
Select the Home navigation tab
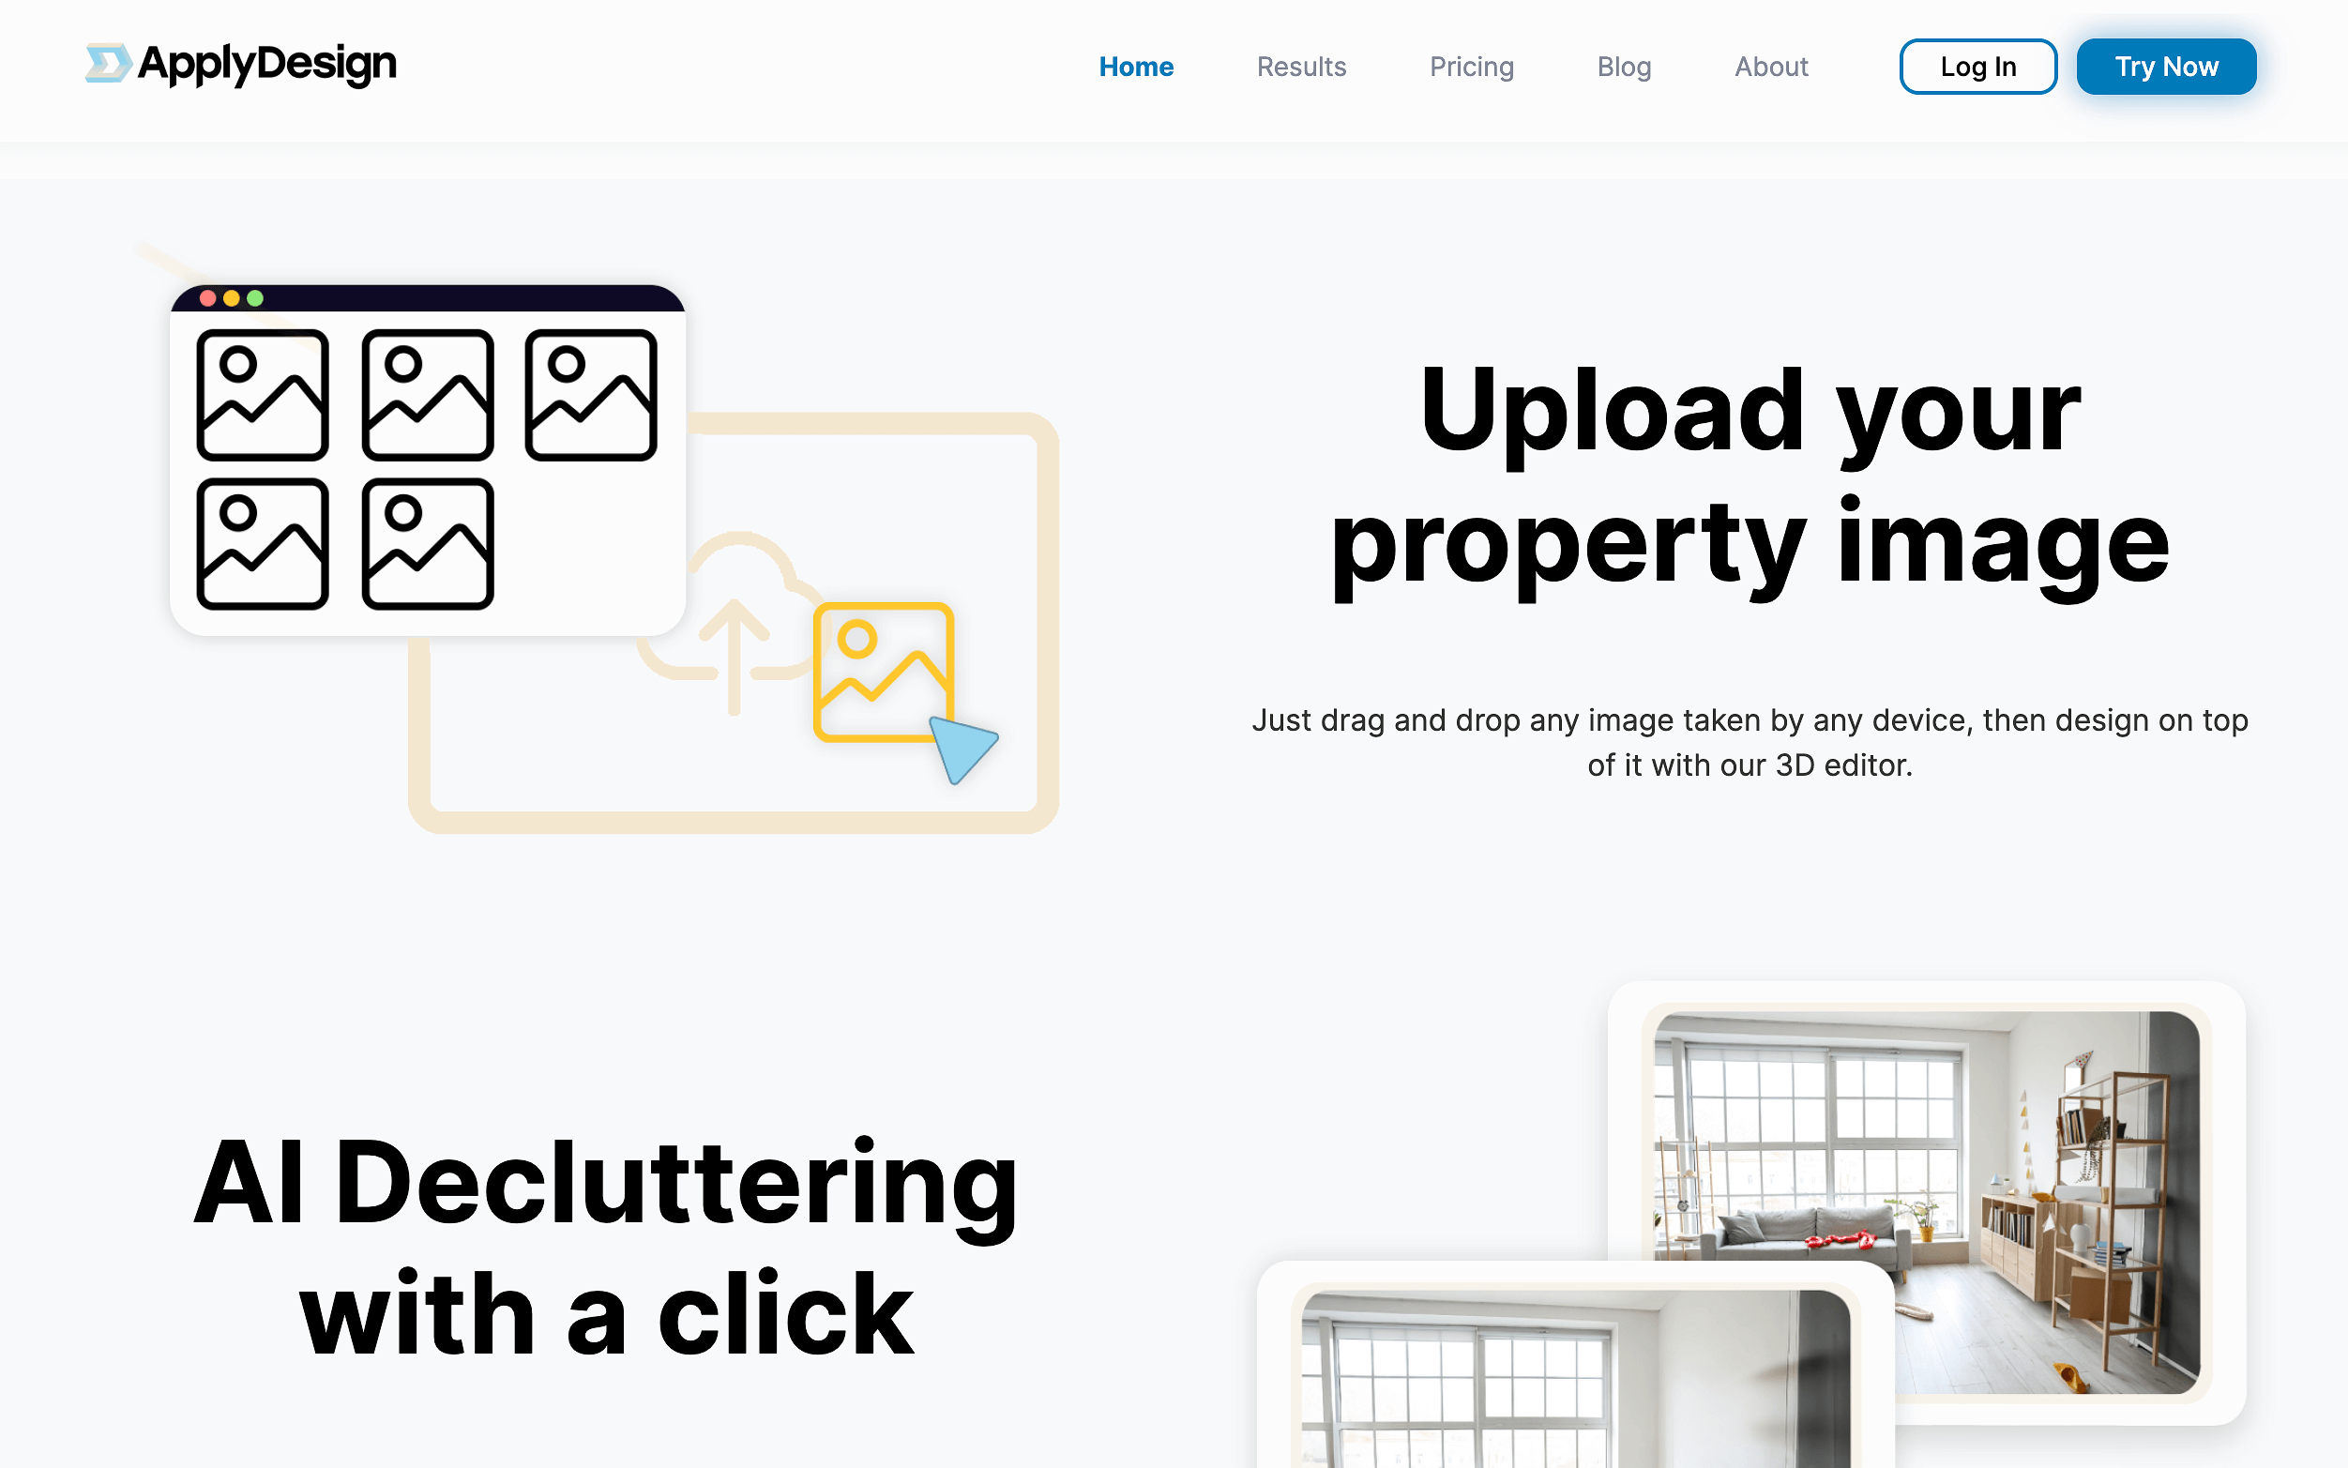tap(1136, 68)
